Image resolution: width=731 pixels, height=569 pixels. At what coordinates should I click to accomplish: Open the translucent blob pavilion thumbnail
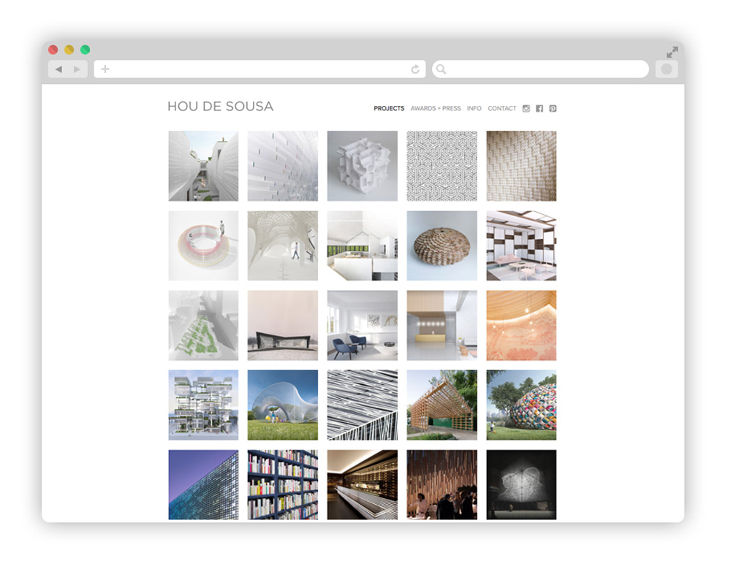tap(283, 405)
